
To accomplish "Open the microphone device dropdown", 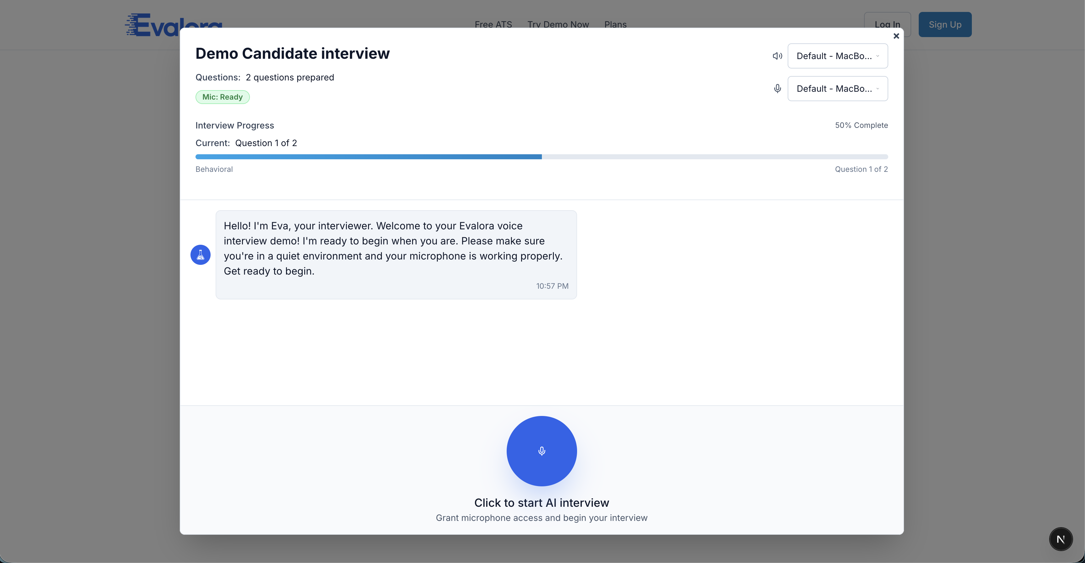I will point(837,88).
